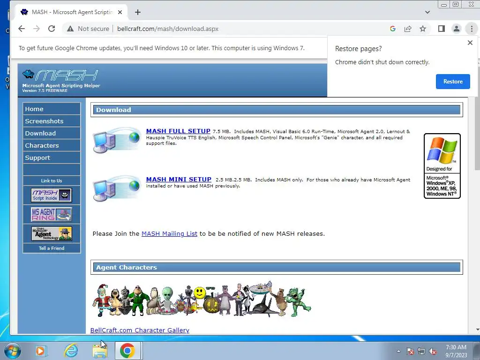Click the MS Agent Ring badge
Image resolution: width=480 pixels, height=360 pixels.
click(52, 214)
